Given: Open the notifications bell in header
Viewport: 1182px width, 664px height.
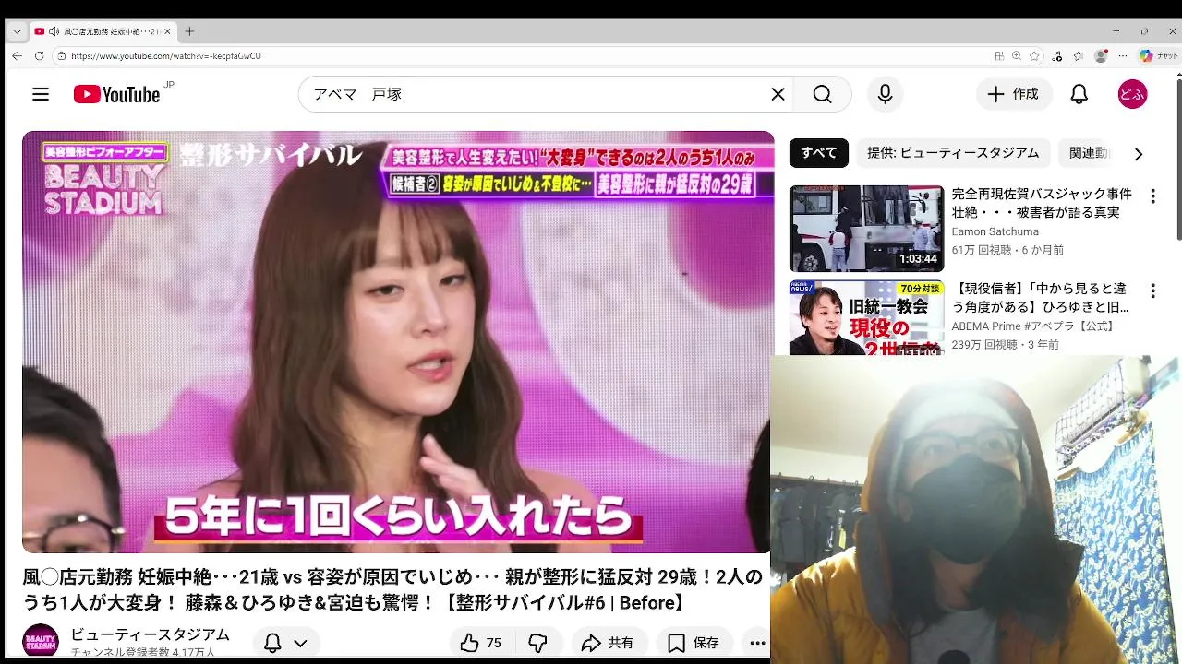Looking at the screenshot, I should (x=1079, y=94).
